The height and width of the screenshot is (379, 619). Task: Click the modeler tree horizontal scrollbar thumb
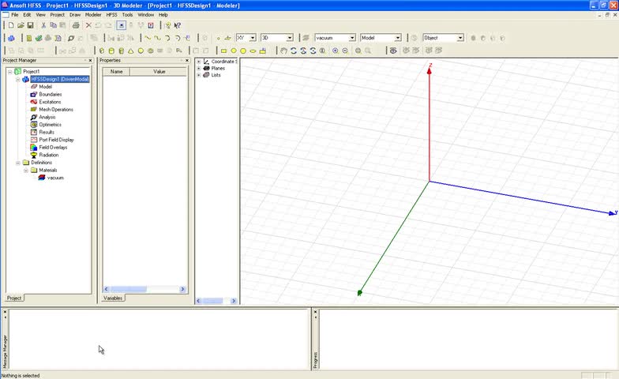(213, 301)
